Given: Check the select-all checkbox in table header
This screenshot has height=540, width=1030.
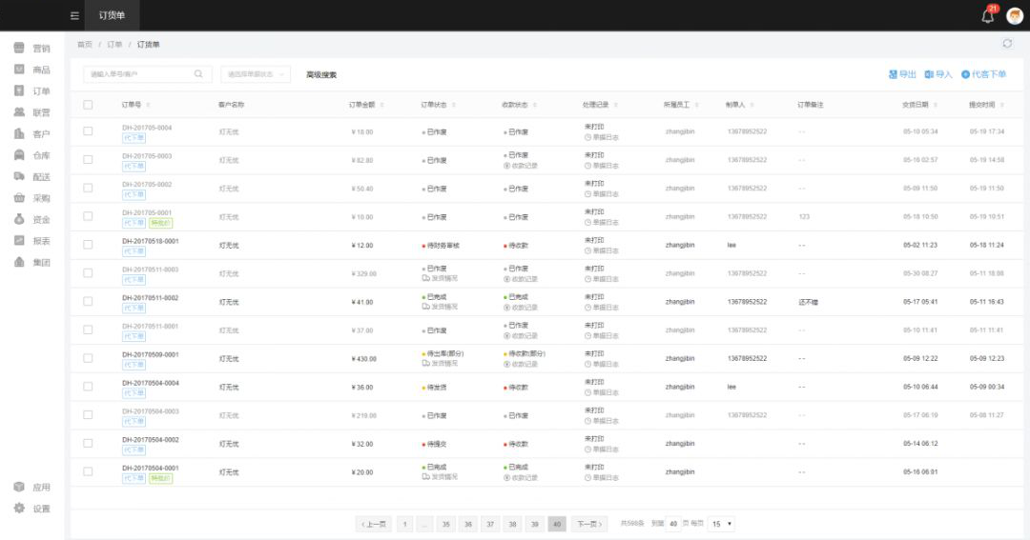Looking at the screenshot, I should click(x=88, y=105).
